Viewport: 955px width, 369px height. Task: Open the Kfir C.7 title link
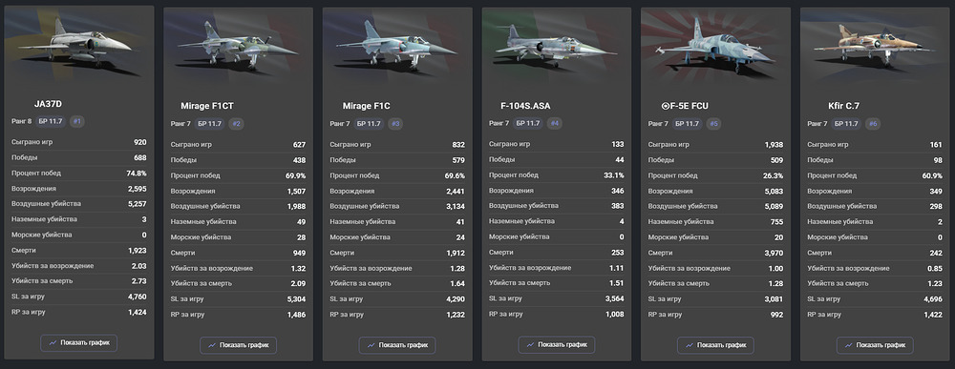tap(843, 106)
